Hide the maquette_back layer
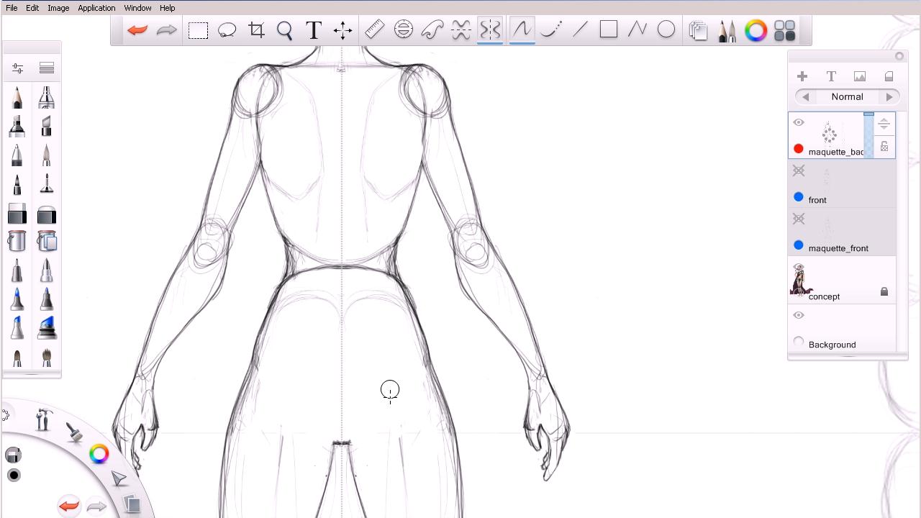 (x=799, y=123)
